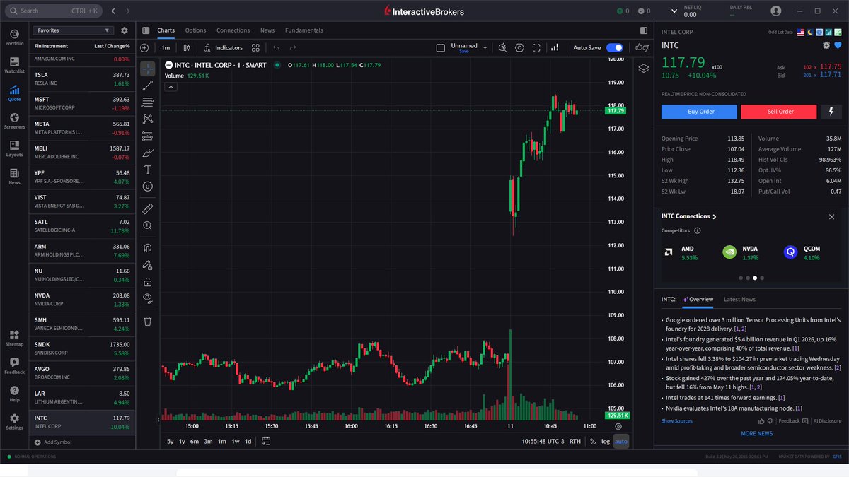
Task: Select the chart patterns tool
Action: tap(147, 119)
